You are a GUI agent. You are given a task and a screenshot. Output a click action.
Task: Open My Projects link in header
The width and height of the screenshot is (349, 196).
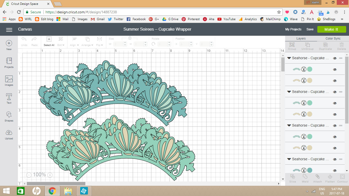293,29
